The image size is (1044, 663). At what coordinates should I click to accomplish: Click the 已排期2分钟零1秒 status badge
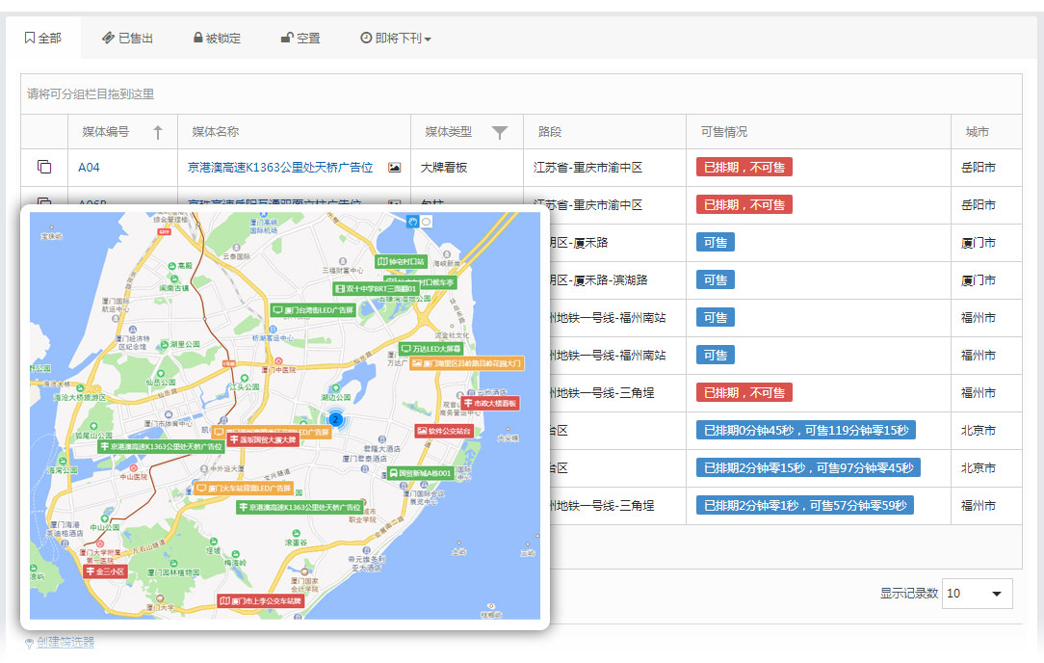tap(804, 505)
